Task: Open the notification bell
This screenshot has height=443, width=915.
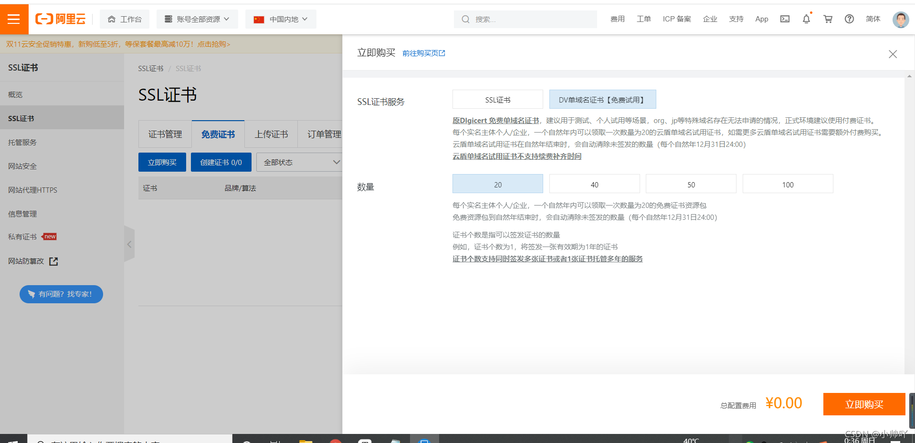Action: pyautogui.click(x=806, y=19)
